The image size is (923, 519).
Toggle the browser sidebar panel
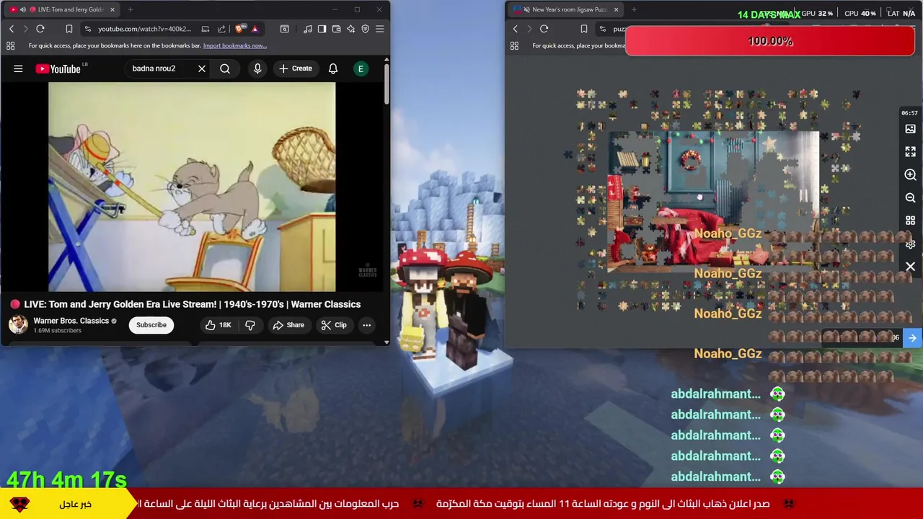(x=322, y=29)
